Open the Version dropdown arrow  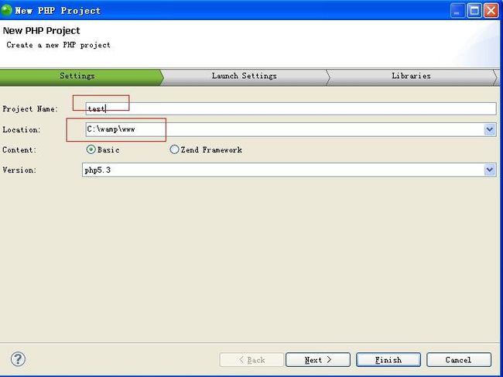pyautogui.click(x=490, y=170)
